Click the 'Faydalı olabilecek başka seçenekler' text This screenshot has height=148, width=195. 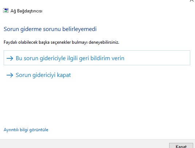coord(37,42)
